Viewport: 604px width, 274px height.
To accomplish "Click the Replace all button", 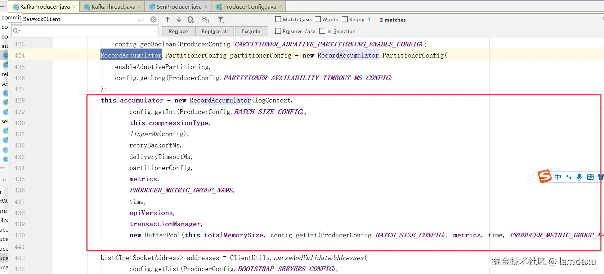I will [x=215, y=31].
